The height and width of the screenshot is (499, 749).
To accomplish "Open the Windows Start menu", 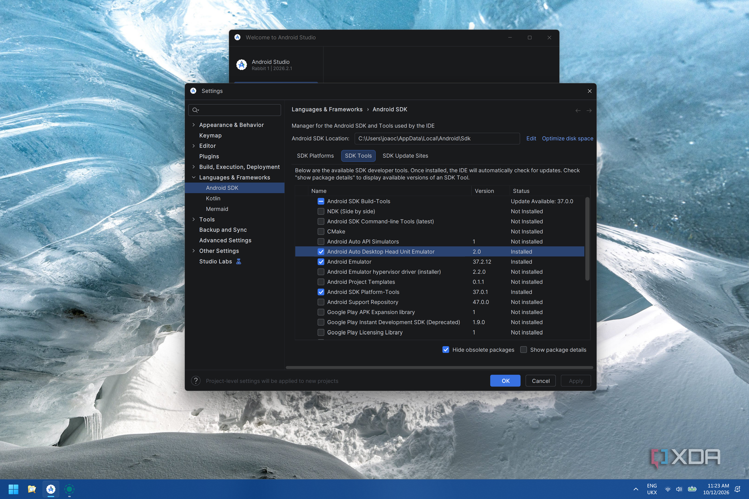I will (14, 489).
